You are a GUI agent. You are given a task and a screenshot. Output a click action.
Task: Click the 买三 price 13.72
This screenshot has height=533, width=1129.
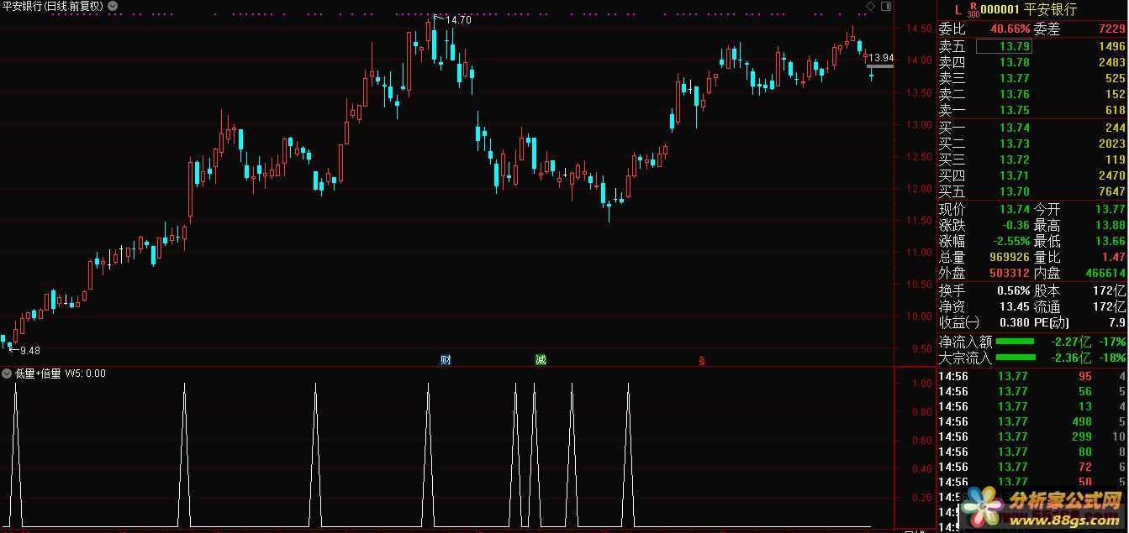[1015, 159]
